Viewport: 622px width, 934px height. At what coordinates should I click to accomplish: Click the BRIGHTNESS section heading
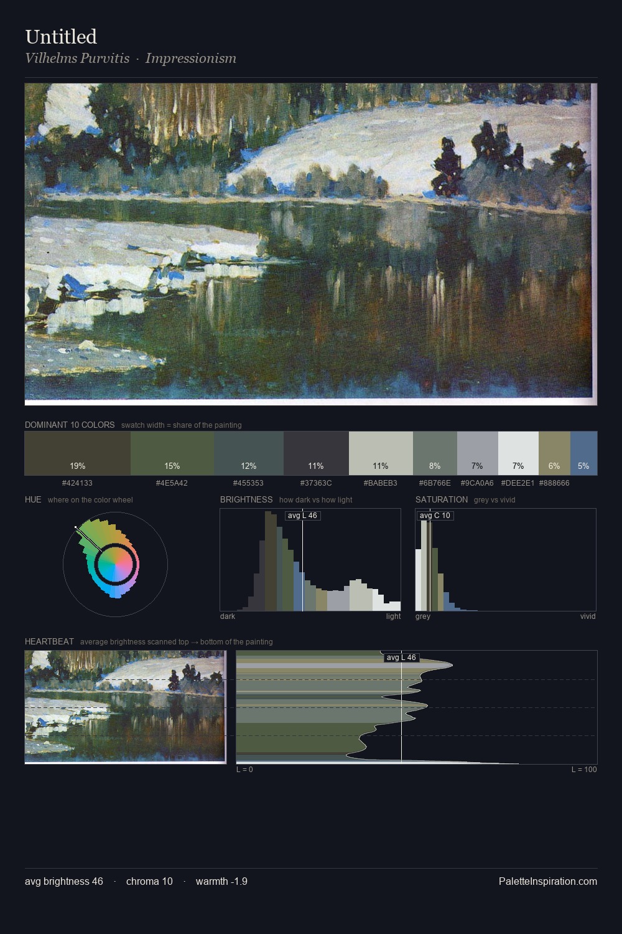(246, 499)
